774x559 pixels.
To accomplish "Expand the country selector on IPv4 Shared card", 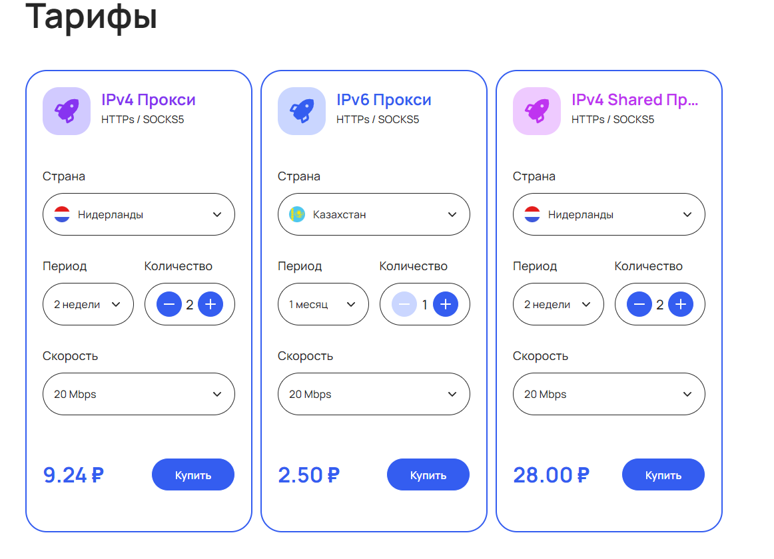I will coord(609,214).
